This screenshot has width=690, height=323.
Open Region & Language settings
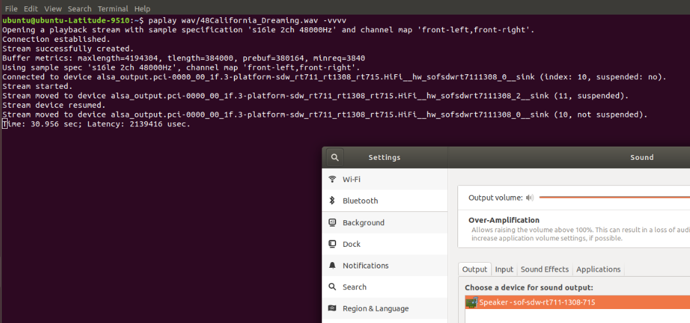tap(385, 308)
